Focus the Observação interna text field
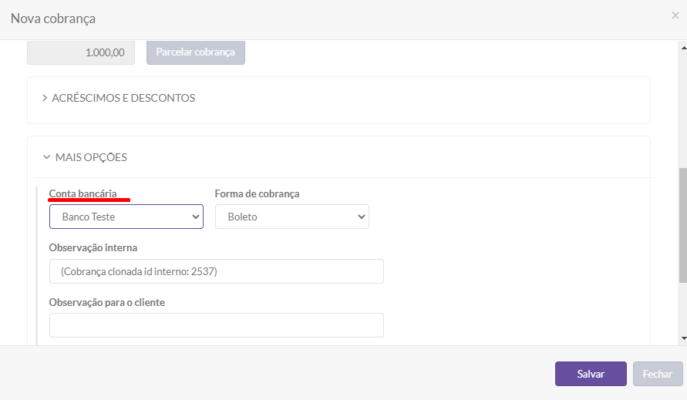687x400 pixels. 216,271
